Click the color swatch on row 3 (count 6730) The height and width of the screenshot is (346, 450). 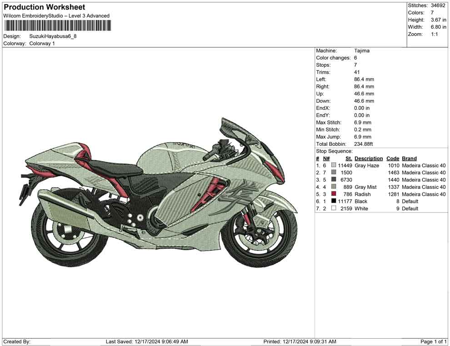[x=335, y=180]
